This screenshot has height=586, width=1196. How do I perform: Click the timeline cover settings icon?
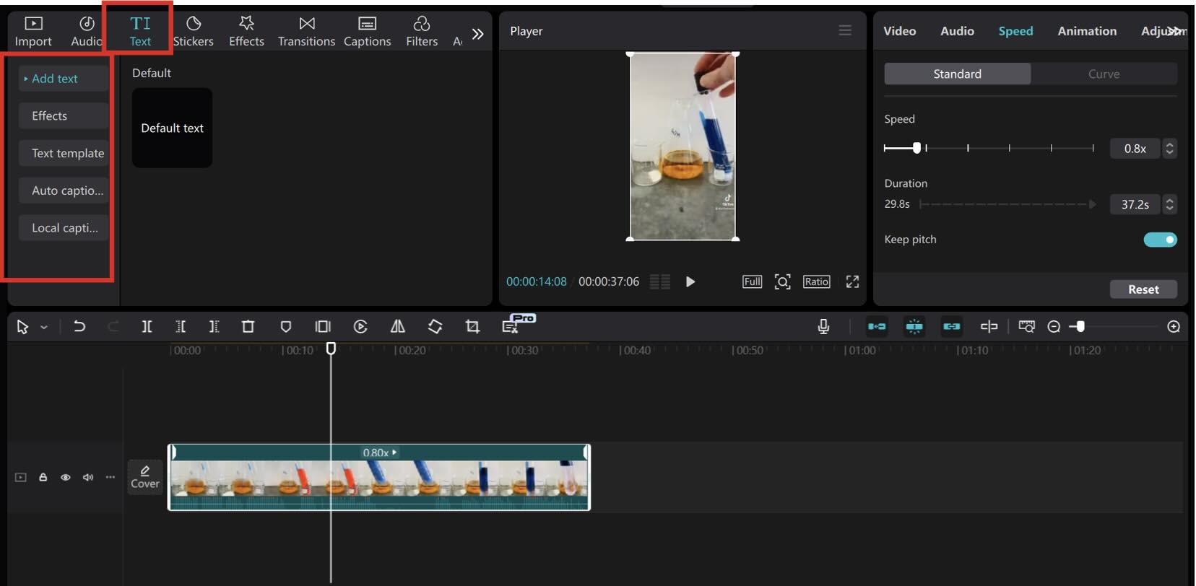1026,327
